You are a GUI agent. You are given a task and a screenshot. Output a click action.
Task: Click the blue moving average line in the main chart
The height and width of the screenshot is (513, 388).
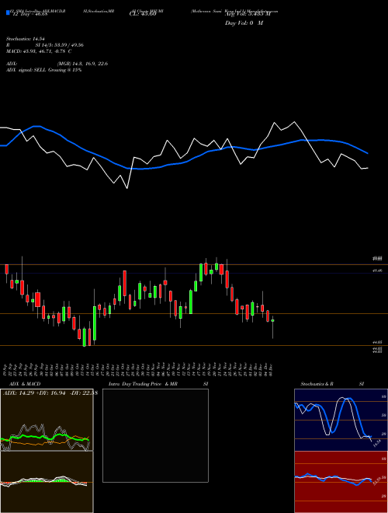pos(183,163)
